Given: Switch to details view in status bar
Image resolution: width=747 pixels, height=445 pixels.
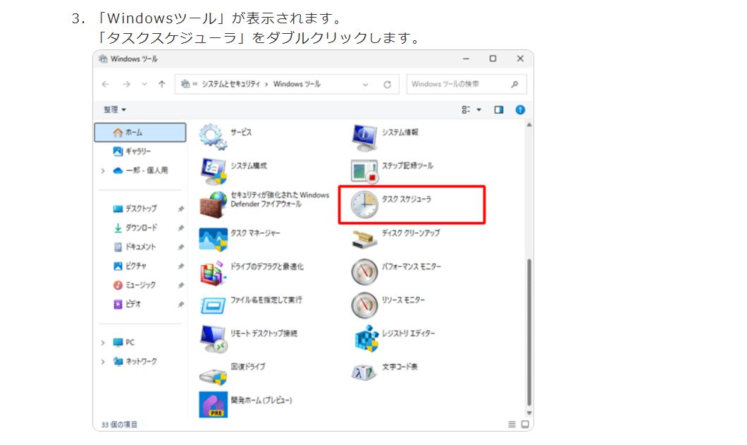Looking at the screenshot, I should 512,424.
